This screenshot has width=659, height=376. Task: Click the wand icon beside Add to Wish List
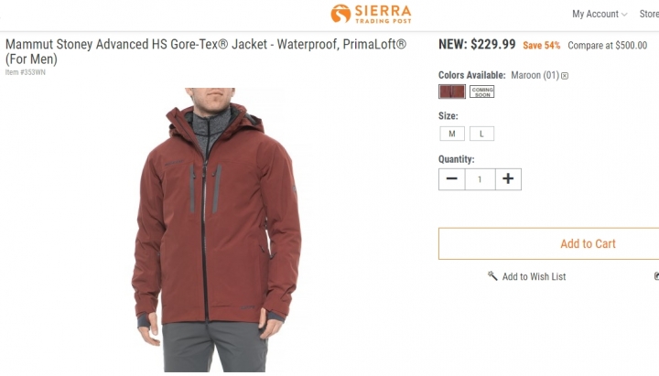[492, 276]
